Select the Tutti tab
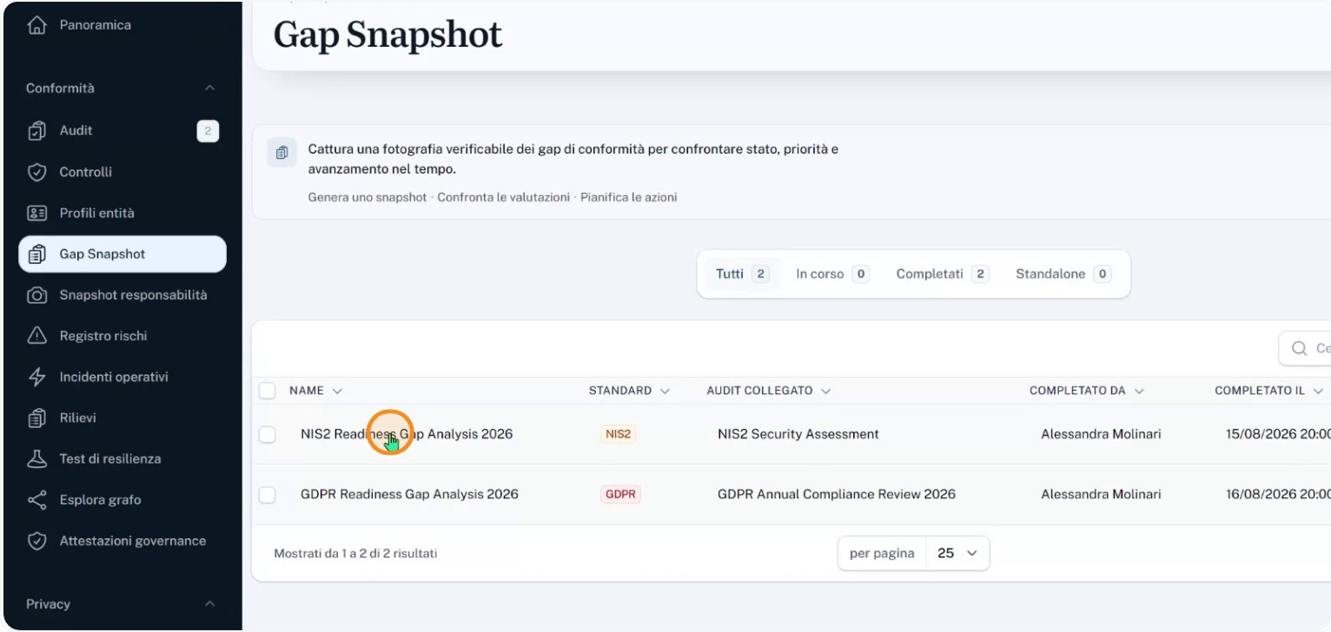The height and width of the screenshot is (632, 1331). 742,274
